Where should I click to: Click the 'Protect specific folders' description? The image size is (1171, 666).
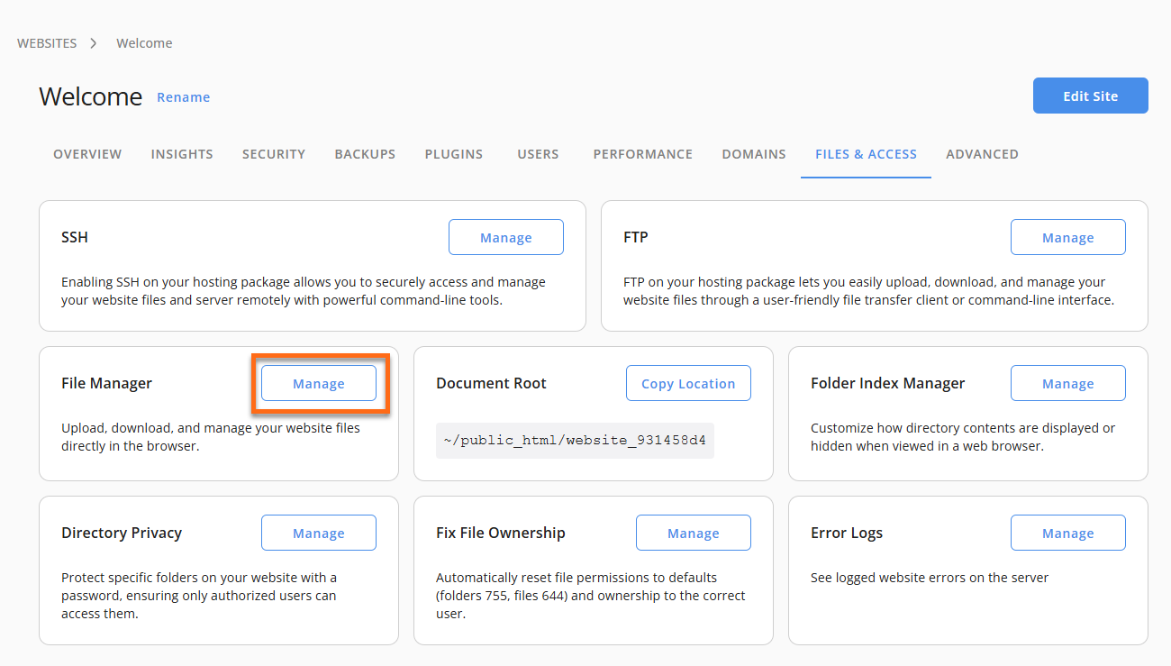(x=199, y=596)
